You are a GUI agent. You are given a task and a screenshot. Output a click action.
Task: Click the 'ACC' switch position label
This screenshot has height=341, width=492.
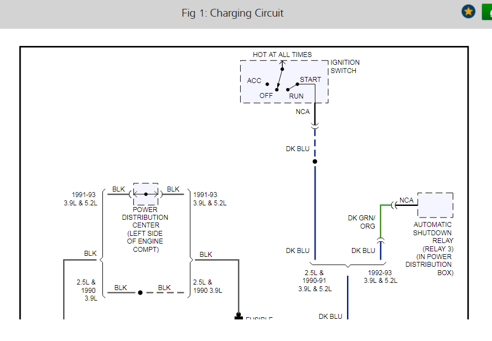point(254,81)
